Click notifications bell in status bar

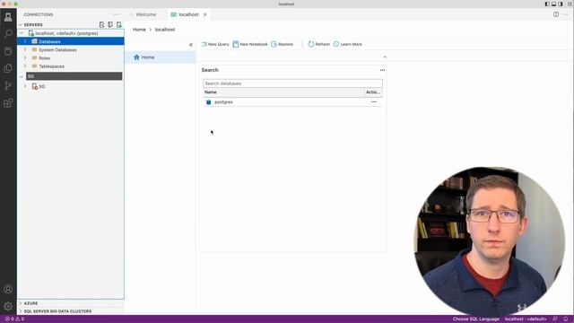click(x=566, y=319)
